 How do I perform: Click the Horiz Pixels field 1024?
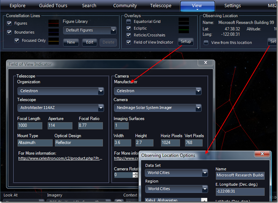(x=170, y=143)
